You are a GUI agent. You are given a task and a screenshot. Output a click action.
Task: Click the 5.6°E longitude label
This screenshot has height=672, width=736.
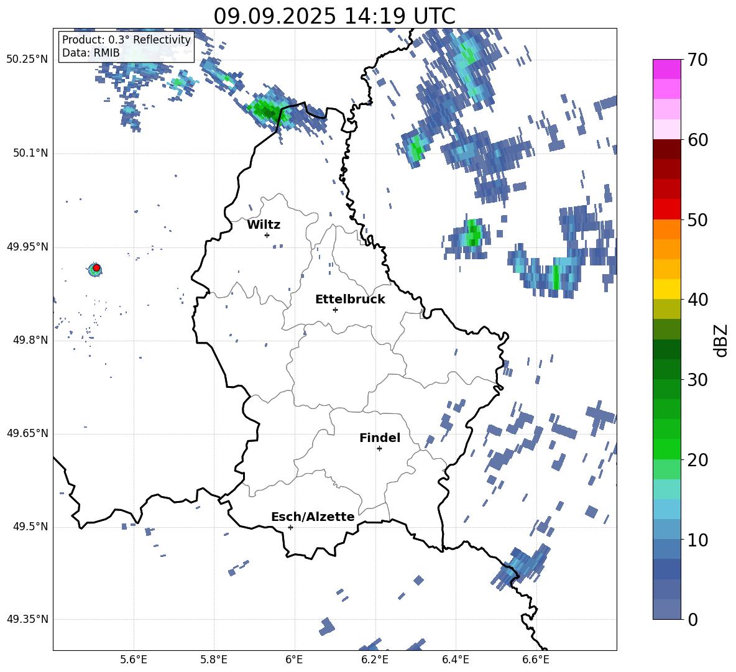[134, 660]
